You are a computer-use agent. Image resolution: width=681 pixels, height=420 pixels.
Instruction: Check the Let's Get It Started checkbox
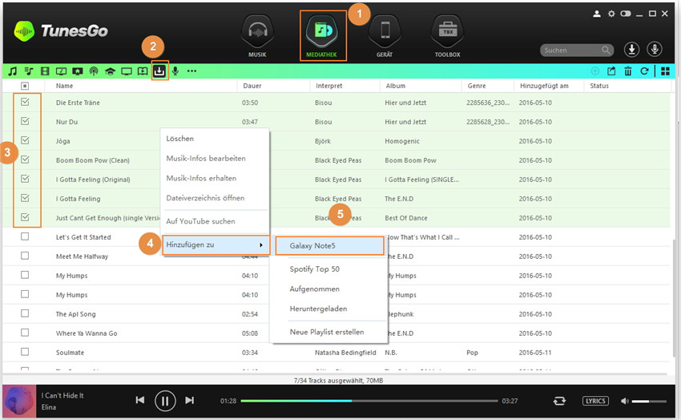(25, 236)
